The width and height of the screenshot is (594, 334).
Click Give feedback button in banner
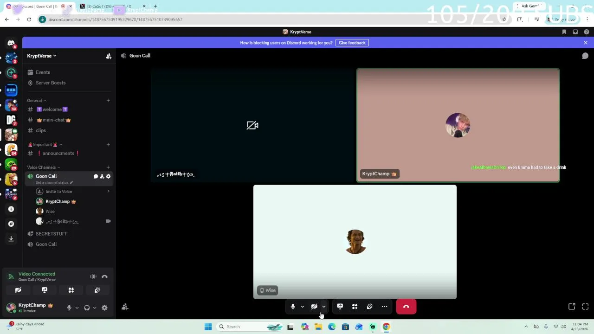(352, 43)
